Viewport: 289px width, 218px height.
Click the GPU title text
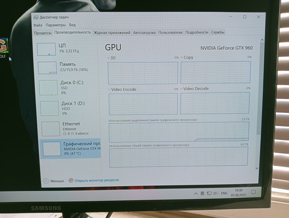pyautogui.click(x=113, y=47)
